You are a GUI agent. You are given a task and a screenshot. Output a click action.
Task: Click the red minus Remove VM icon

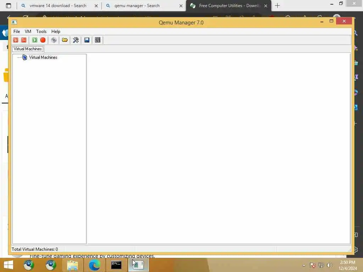pyautogui.click(x=24, y=40)
